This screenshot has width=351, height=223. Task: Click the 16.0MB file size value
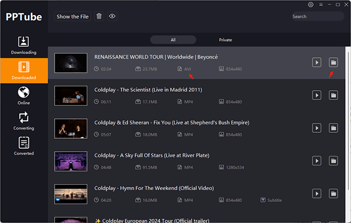click(150, 200)
